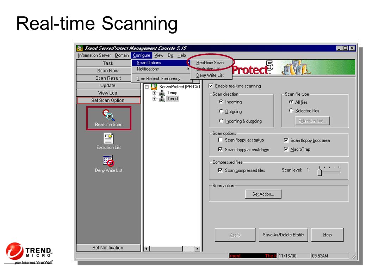Image resolution: width=372 pixels, height=271 pixels.
Task: Open the Deny Write List sidebar icon
Action: tap(108, 164)
